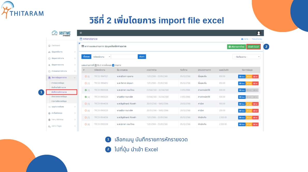Click the Android icon beside Menu 989Velaa

click(49, 120)
